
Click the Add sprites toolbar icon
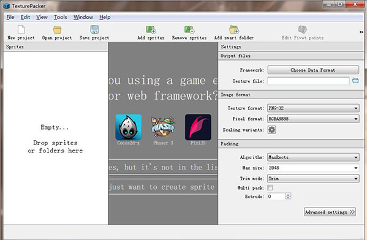[x=151, y=30]
